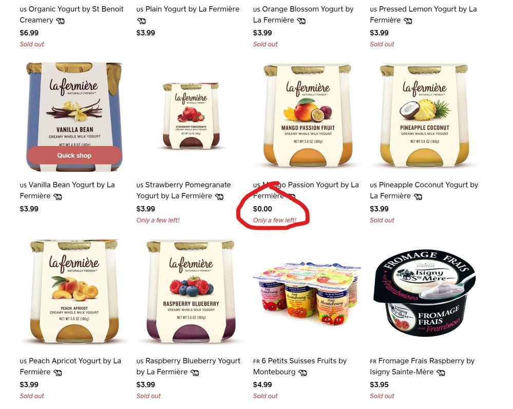Open Peach Apricot Yogurt product title
The height and width of the screenshot is (409, 513).
click(70, 366)
